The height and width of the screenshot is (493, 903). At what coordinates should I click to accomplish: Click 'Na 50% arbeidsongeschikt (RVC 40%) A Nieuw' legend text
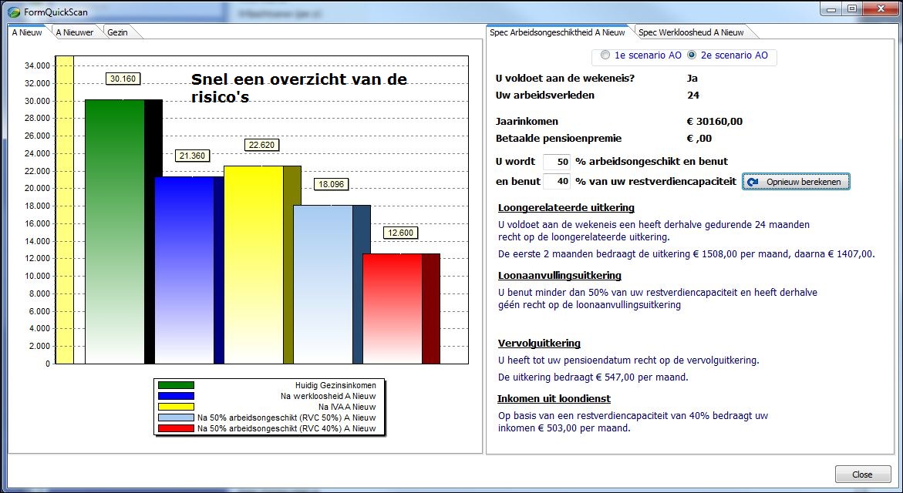287,428
